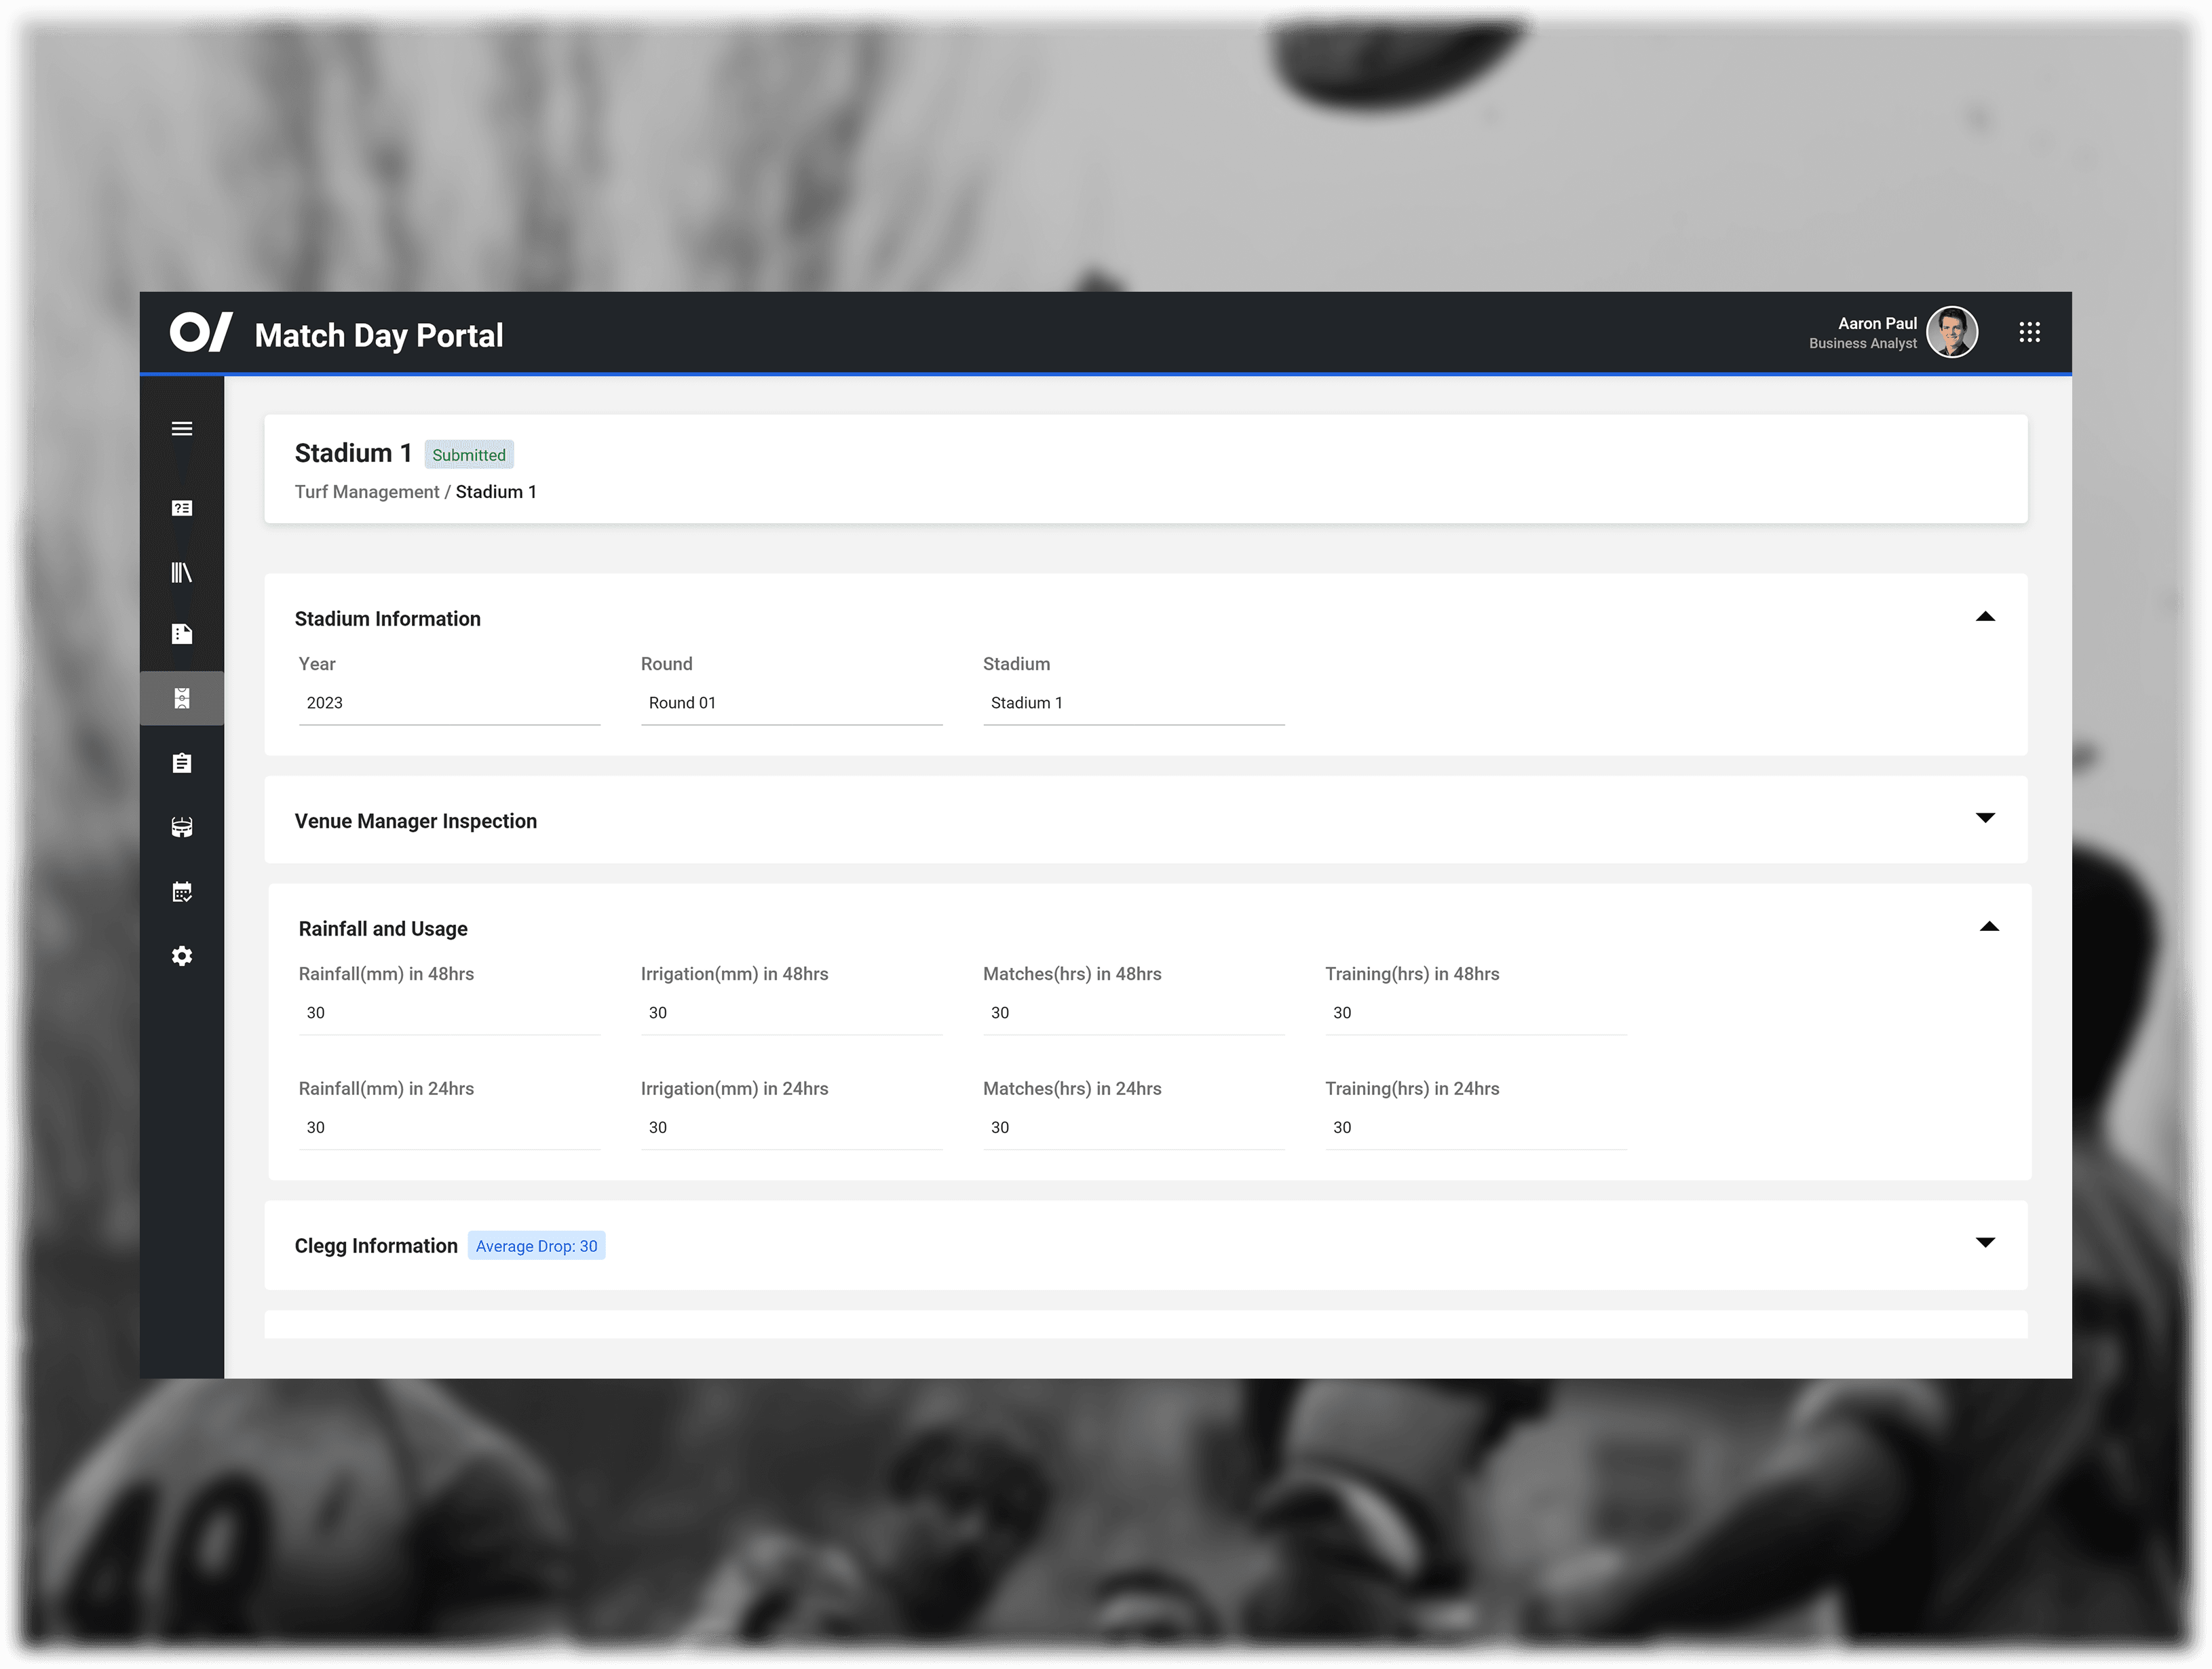
Task: Collapse the Rainfall and Usage section
Action: [x=1989, y=927]
